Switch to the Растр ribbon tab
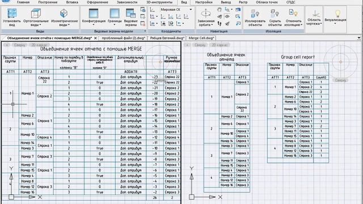The image size is (363, 204). click(x=243, y=2)
